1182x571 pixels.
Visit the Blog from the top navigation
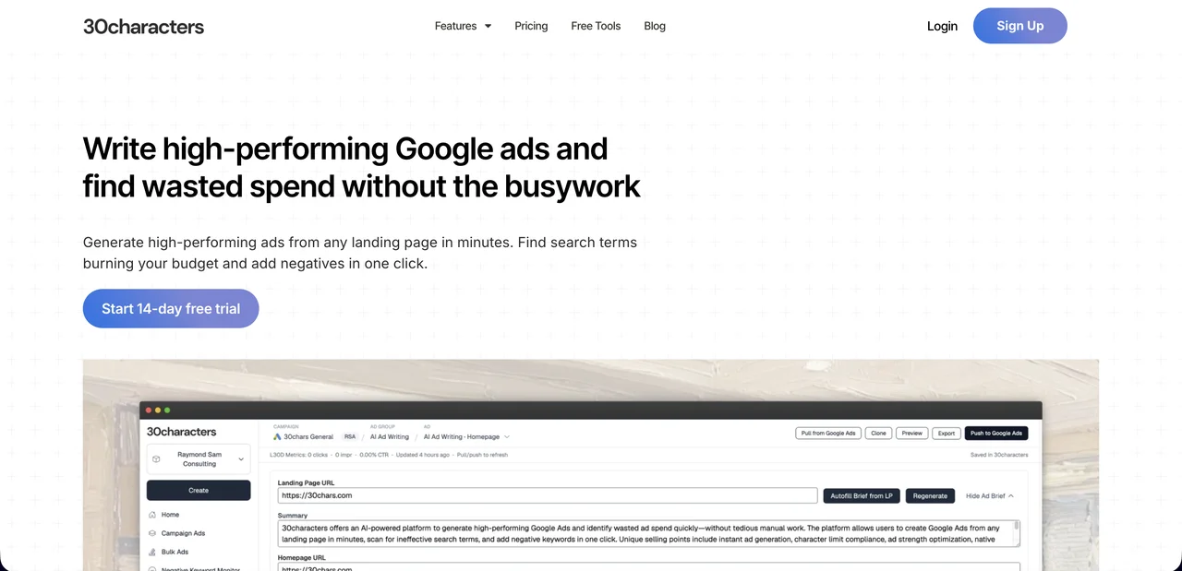tap(655, 26)
